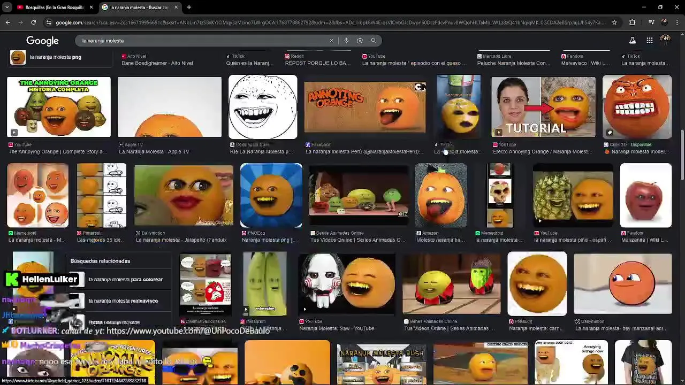685x385 pixels.
Task: Open the pineapple and orange YouTube thumbnail
Action: pyautogui.click(x=573, y=196)
